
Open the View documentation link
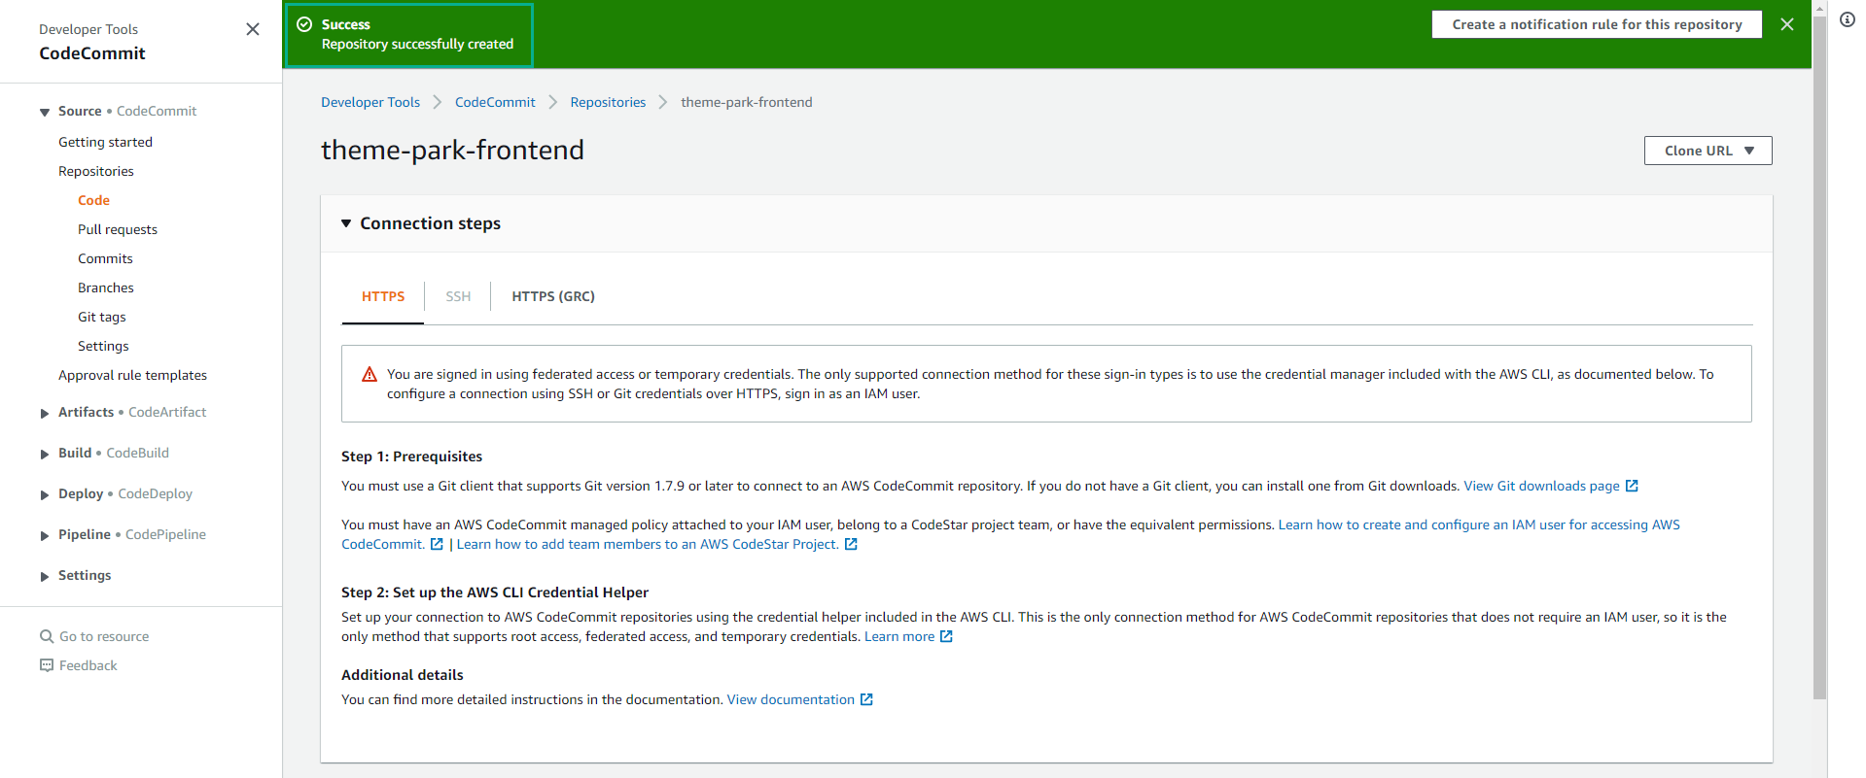coord(791,699)
